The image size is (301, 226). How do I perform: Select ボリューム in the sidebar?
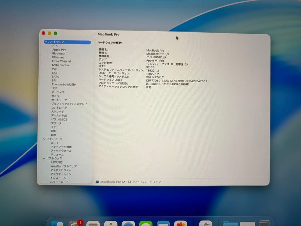pos(57,155)
